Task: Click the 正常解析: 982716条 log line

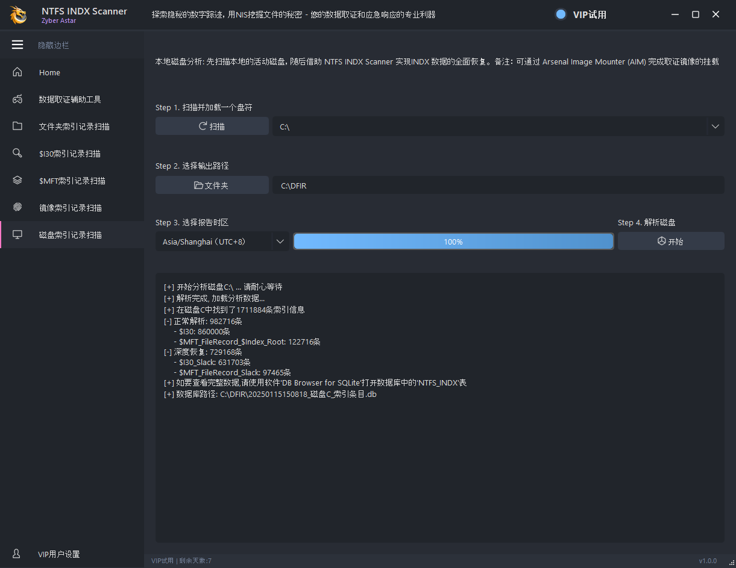Action: [203, 321]
